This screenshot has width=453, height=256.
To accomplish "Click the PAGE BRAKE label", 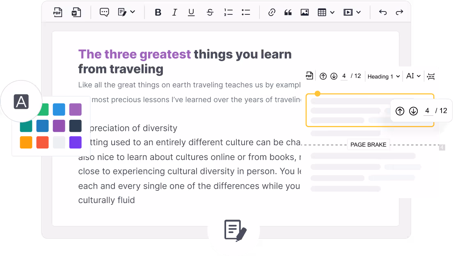I will click(368, 145).
